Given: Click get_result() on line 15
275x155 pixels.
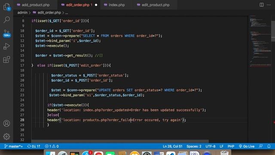Looking at the screenshot, I should (x=80, y=56).
